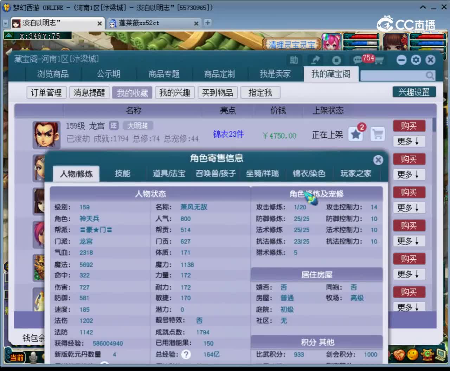This screenshot has width=450, height=371.
Task: Click the smiley face icon at bottom right
Action: pos(413,354)
